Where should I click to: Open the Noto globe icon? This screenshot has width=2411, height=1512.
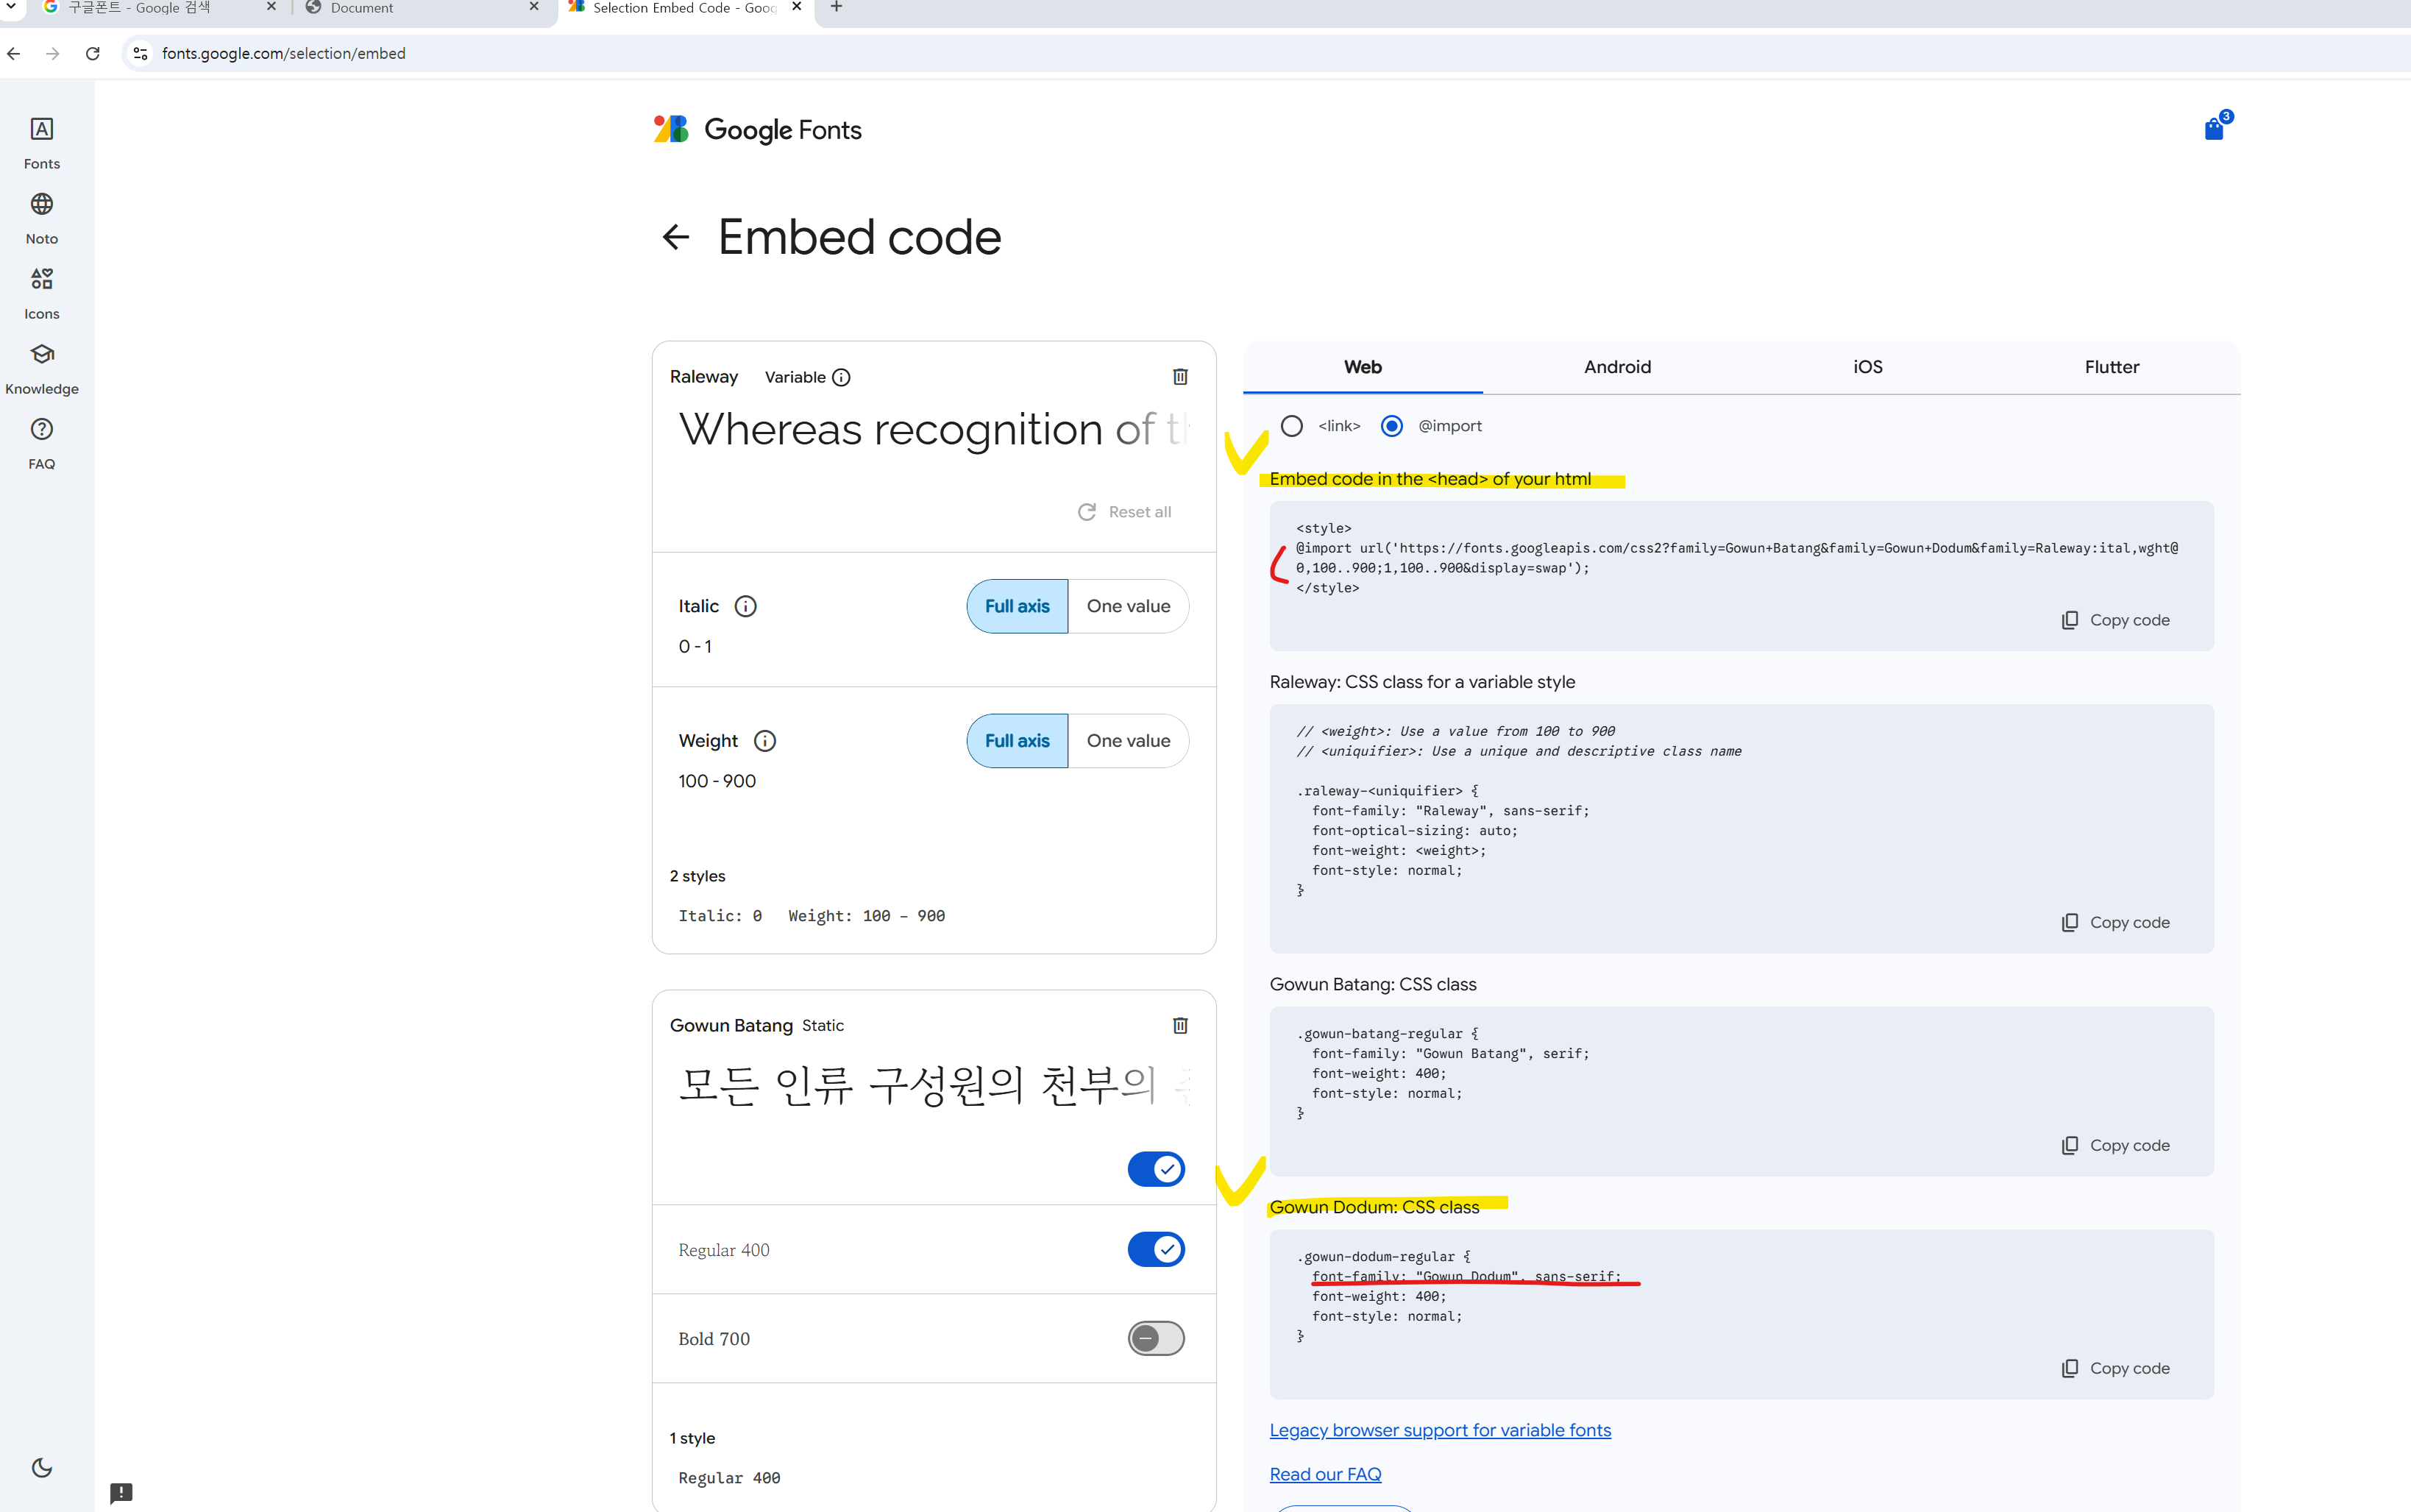pos(42,204)
